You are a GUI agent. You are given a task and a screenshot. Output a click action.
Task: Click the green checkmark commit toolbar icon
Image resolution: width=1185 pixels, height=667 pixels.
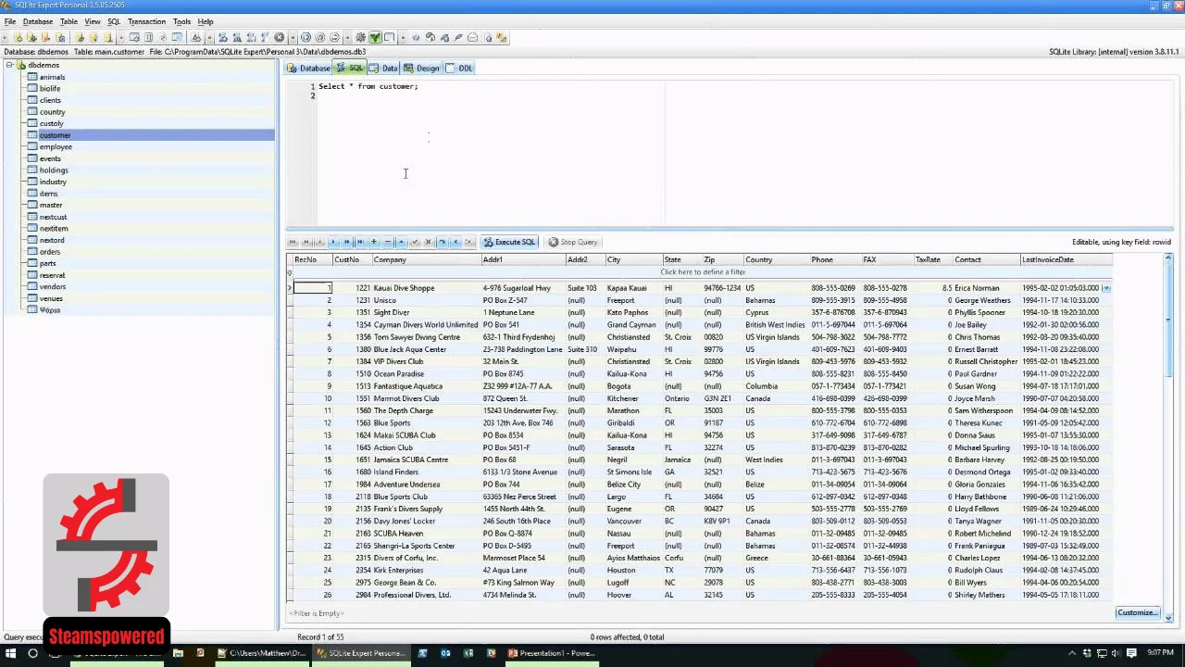tap(375, 38)
